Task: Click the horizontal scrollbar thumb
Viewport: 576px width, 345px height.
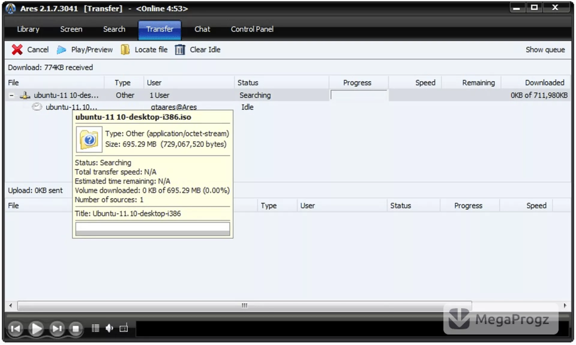Action: pos(244,305)
